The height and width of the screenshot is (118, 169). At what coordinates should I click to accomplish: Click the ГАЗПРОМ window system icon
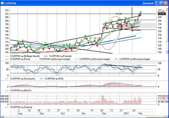2,3
